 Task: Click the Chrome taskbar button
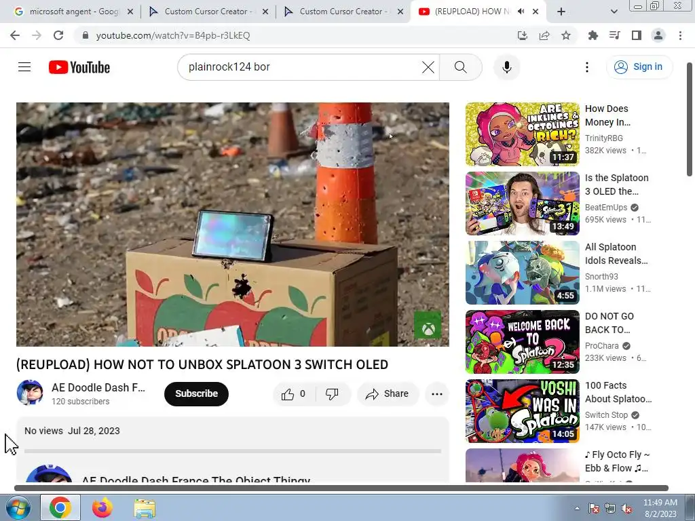[60, 507]
